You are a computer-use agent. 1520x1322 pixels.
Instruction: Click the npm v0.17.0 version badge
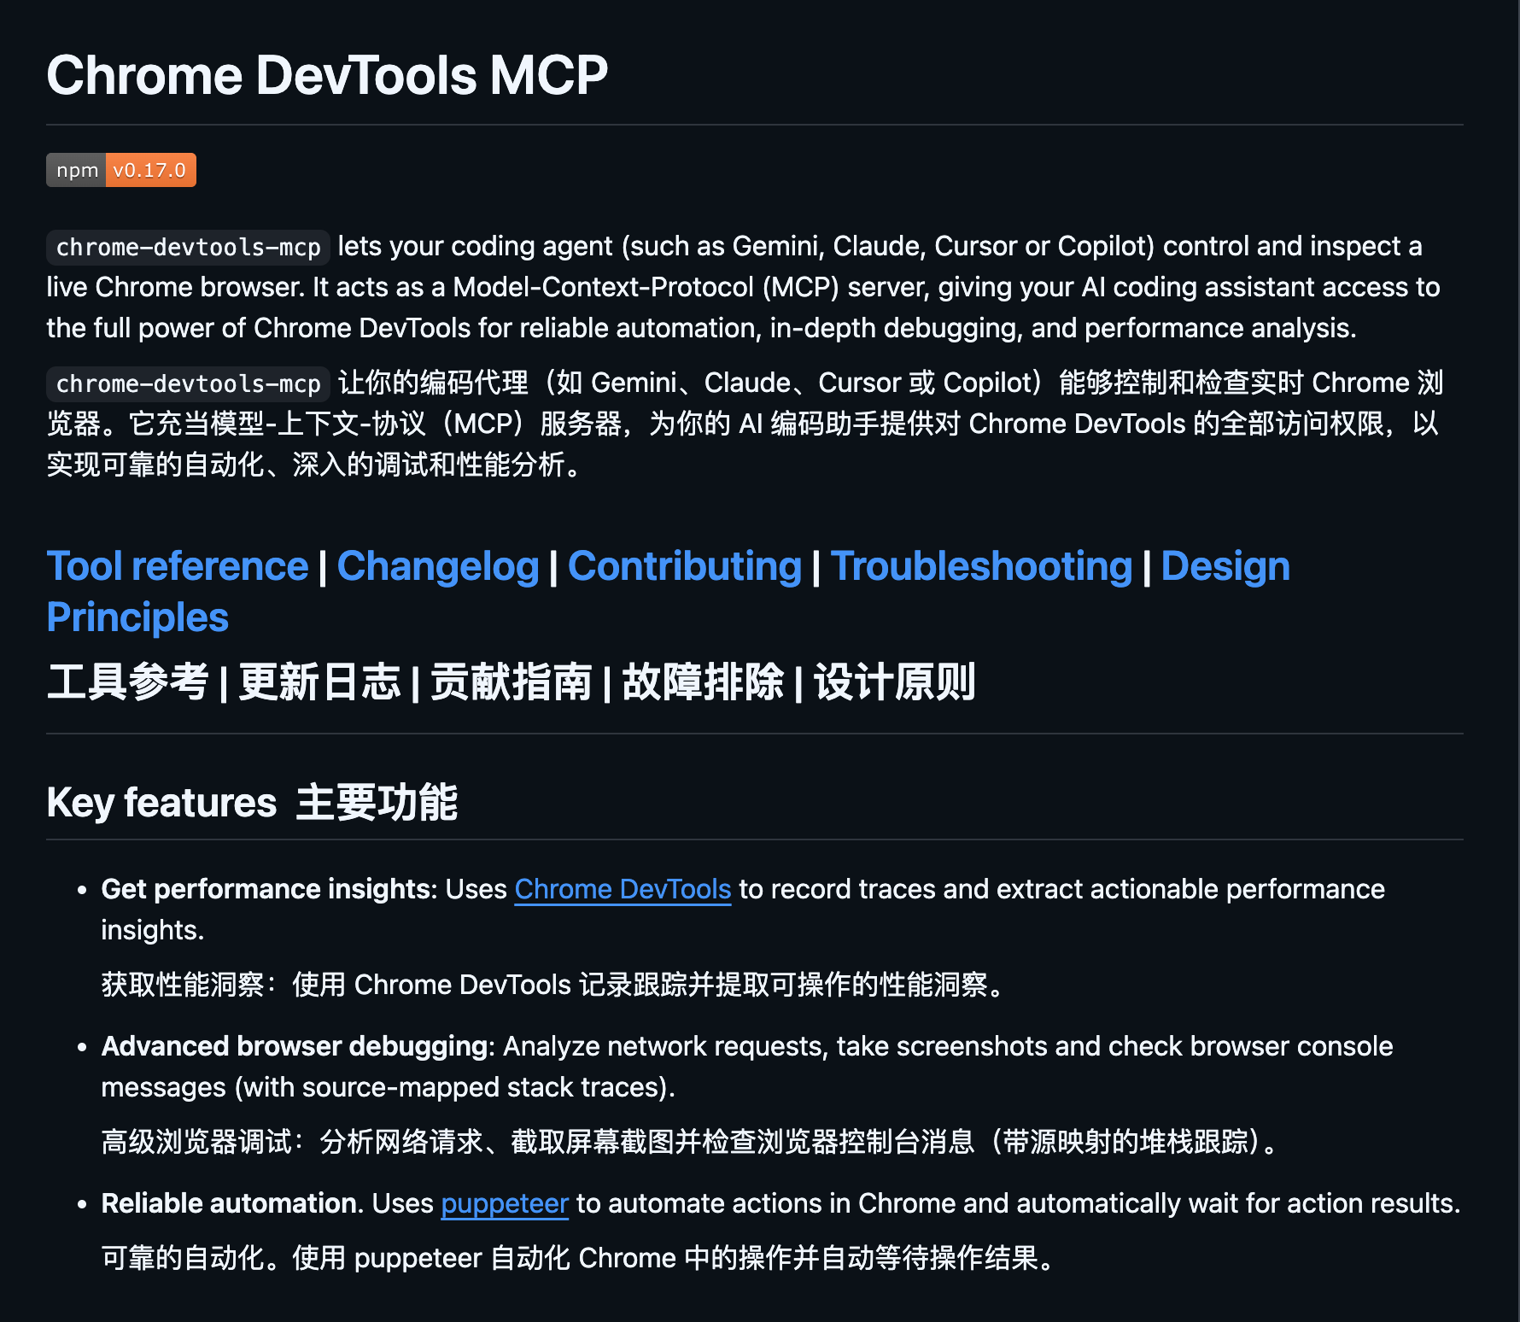point(121,170)
